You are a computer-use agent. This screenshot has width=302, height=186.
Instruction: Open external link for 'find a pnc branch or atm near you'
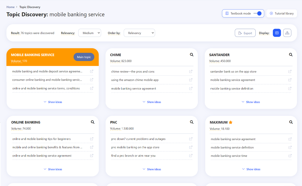[191, 156]
